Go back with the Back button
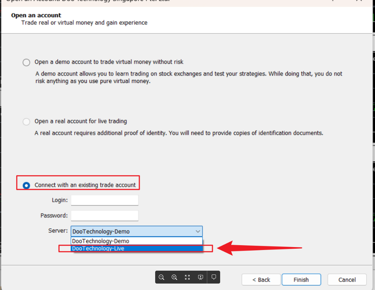 261,279
